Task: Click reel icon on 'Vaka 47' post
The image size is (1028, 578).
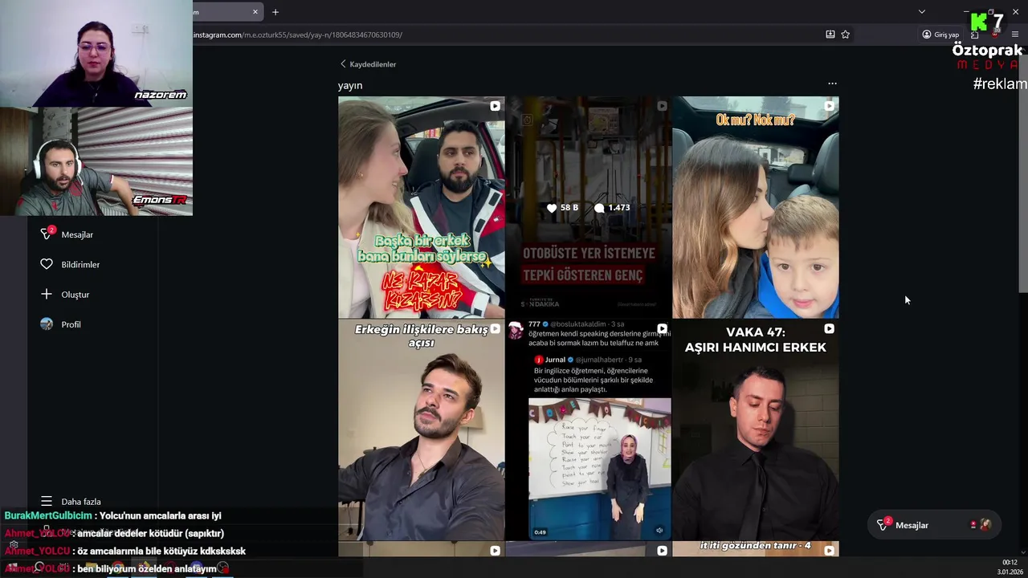Action: coord(829,328)
